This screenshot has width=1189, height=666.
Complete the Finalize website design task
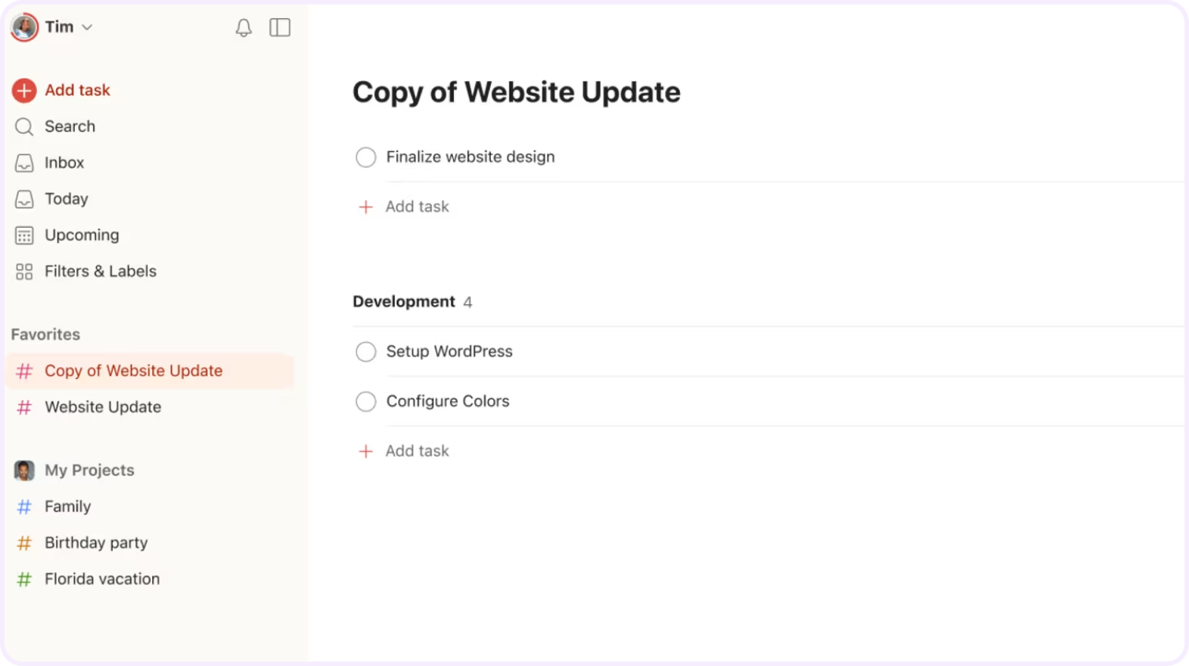(x=366, y=157)
